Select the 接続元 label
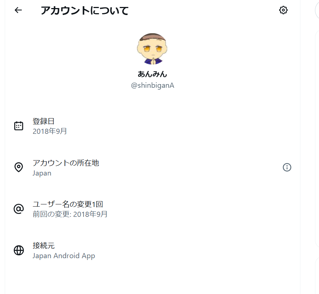This screenshot has height=294, width=319. [43, 245]
